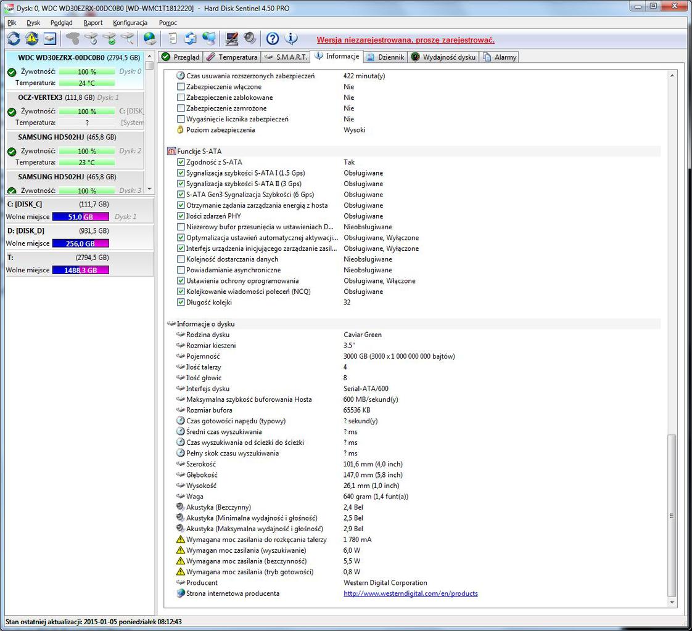This screenshot has width=692, height=631.
Task: Click the unregistered version registration link
Action: pyautogui.click(x=406, y=40)
